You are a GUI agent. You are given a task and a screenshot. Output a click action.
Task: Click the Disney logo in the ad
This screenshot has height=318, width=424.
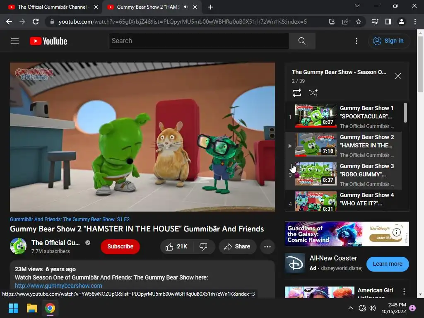pos(295,264)
